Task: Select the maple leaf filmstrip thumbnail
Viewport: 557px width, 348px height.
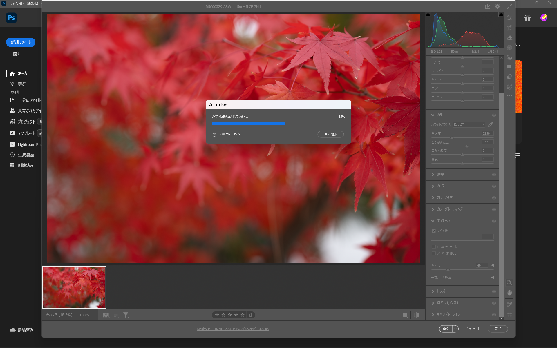Action: pyautogui.click(x=74, y=287)
